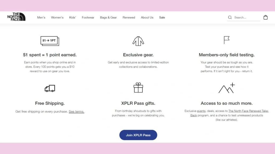Go to Bags & Gear
This screenshot has width=275, height=154.
[108, 17]
